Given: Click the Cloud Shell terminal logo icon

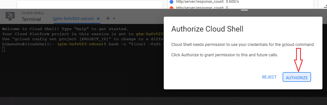Looking at the screenshot, I should click(10, 16).
